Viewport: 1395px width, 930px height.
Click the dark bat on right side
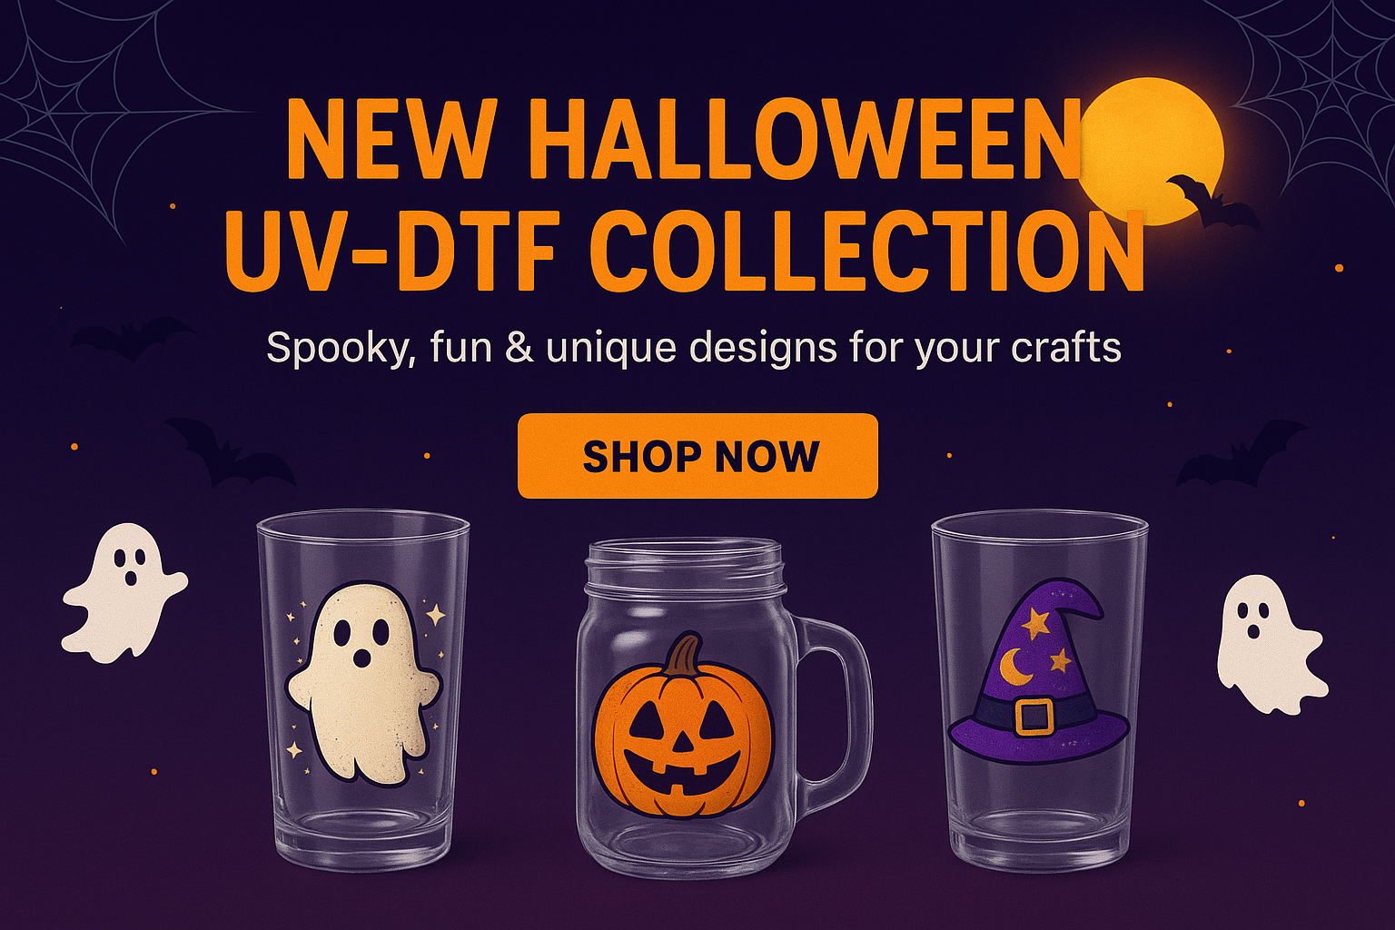[1241, 453]
